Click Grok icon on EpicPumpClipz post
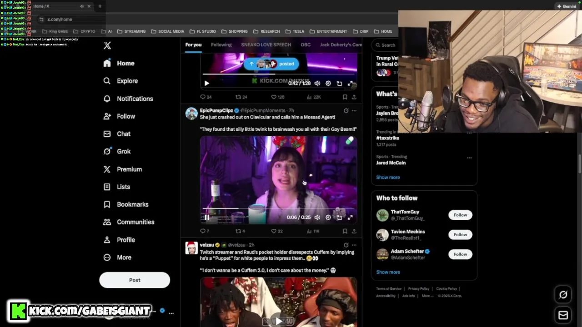Screen dimensions: 582x327 coord(346,110)
